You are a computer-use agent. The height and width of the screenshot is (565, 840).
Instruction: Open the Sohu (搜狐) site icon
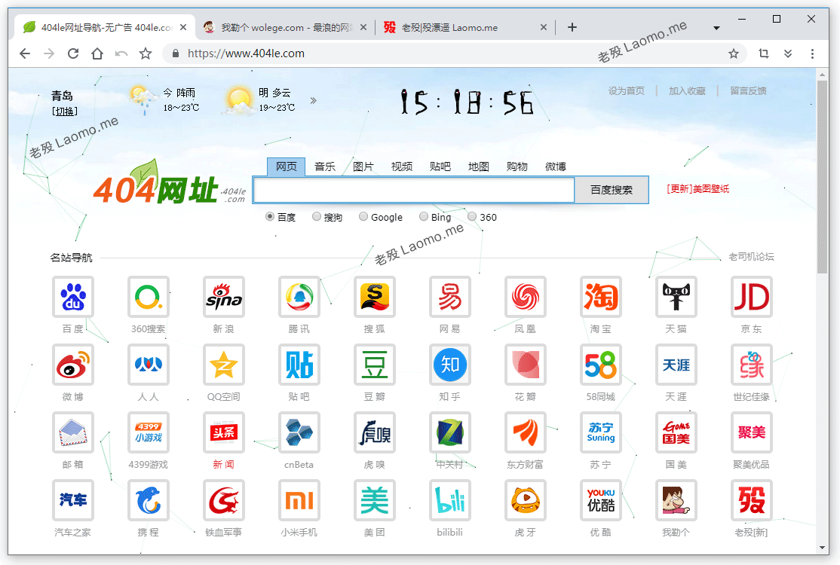[375, 297]
